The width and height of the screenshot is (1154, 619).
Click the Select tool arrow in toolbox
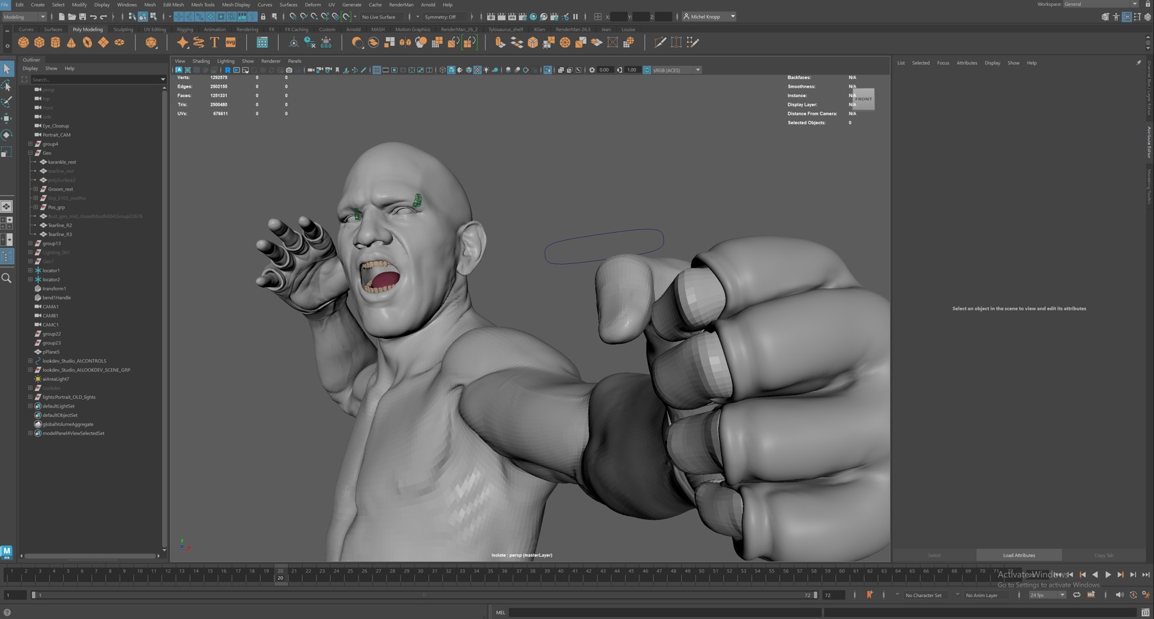[7, 69]
